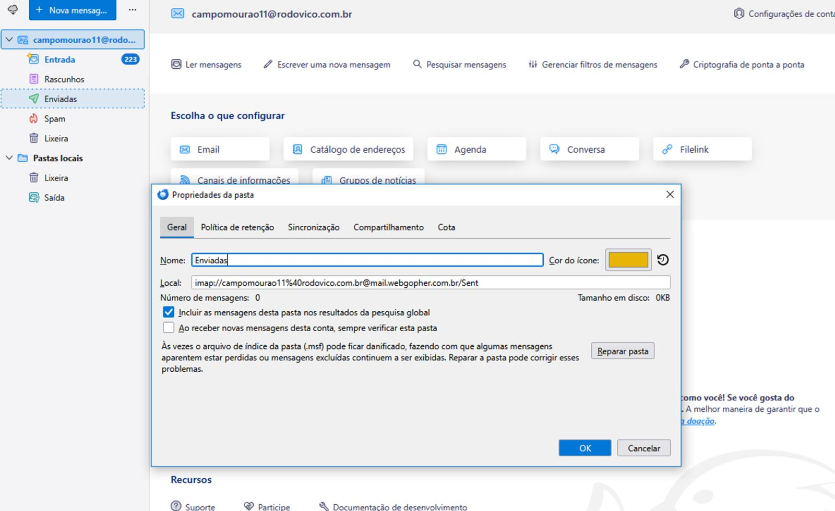Image resolution: width=835 pixels, height=511 pixels.
Task: Click the Nova mensagem button
Action: coord(73,10)
